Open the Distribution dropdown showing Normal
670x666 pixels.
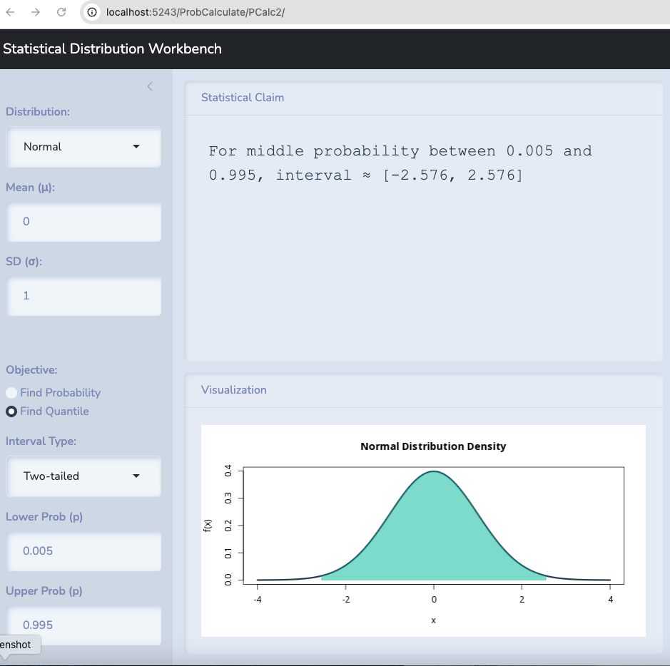pos(83,147)
